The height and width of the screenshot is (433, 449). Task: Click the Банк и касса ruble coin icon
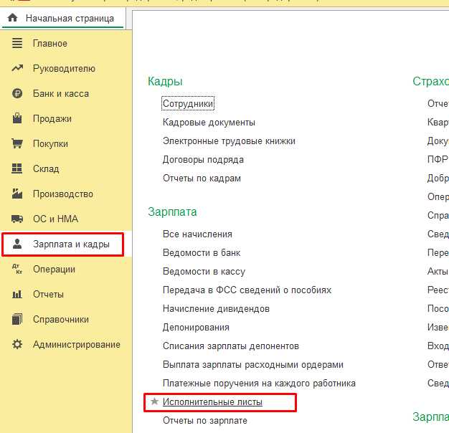pos(18,94)
